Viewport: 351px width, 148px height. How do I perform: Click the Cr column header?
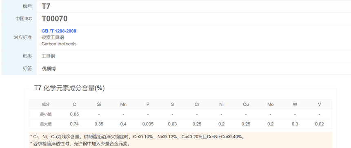click(197, 104)
